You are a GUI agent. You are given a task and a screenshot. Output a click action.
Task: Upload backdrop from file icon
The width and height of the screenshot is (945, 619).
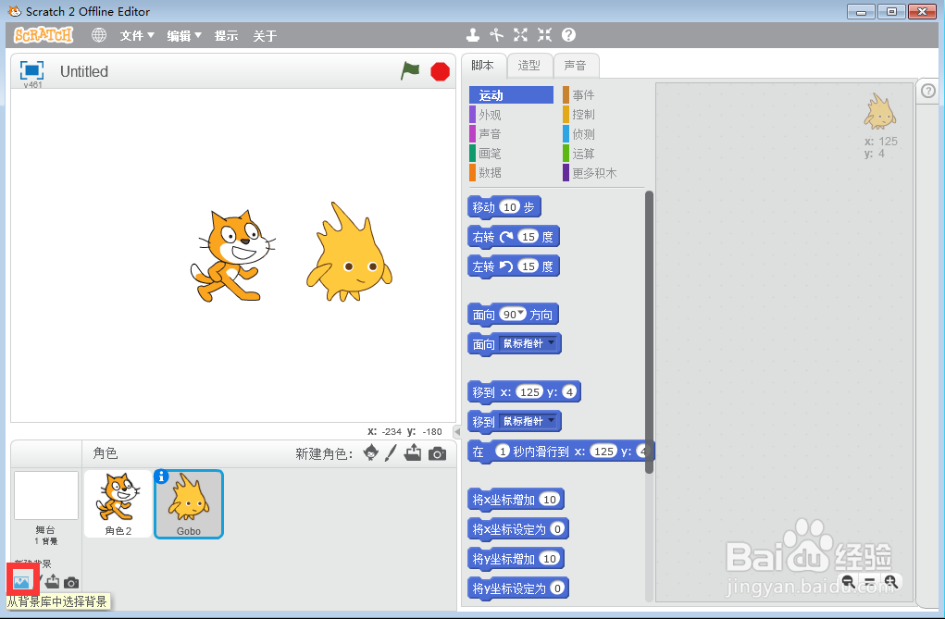[53, 582]
